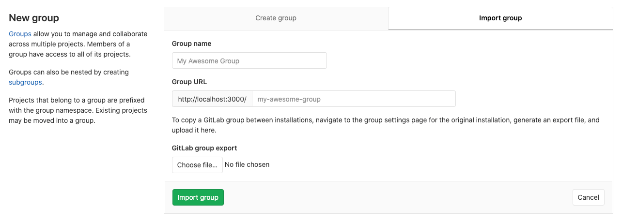Click the GitLab group export label
Screen dimensions: 622x222
[204, 148]
